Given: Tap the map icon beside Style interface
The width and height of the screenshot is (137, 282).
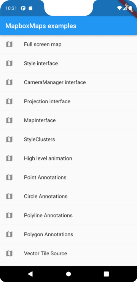Looking at the screenshot, I should (10, 63).
